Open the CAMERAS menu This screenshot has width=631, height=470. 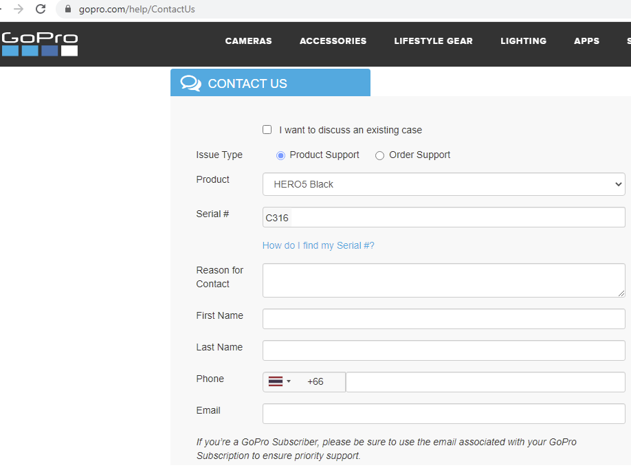[248, 41]
